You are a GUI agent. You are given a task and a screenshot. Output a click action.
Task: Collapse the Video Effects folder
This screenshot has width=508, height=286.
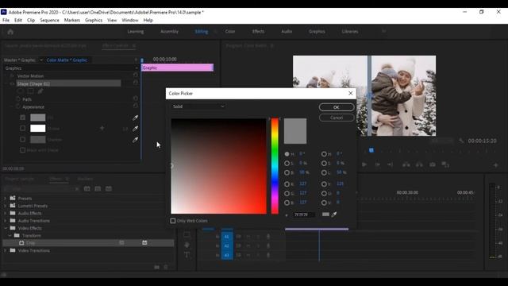[5, 228]
